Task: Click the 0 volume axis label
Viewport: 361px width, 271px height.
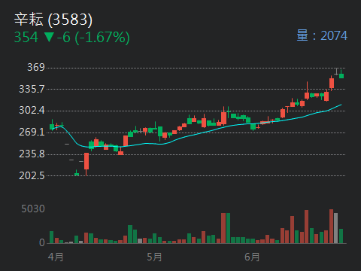Action: pyautogui.click(x=42, y=242)
